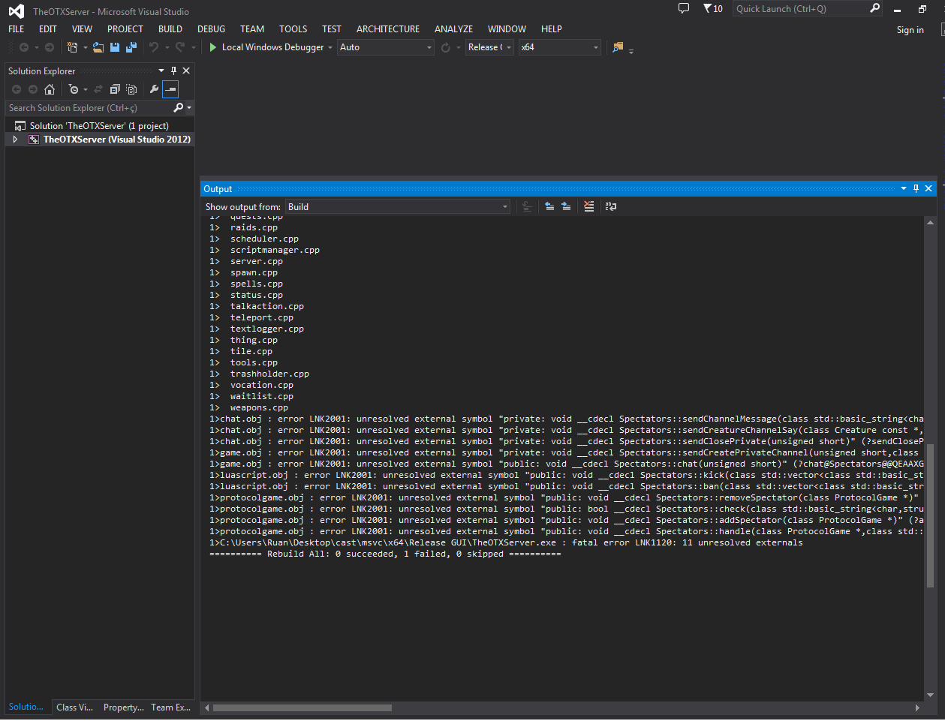Viewport: 945px width, 721px height.
Task: Click the Navigate Backward toolbar icon
Action: click(x=24, y=47)
